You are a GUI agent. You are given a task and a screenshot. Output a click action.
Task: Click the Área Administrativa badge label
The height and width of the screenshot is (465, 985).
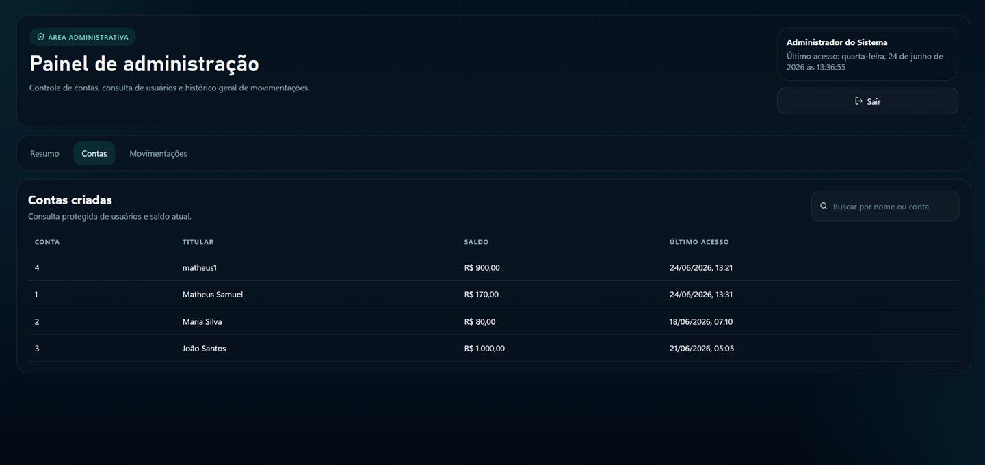click(x=88, y=37)
